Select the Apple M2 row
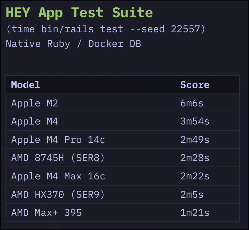This screenshot has width=249, height=230. 123,103
